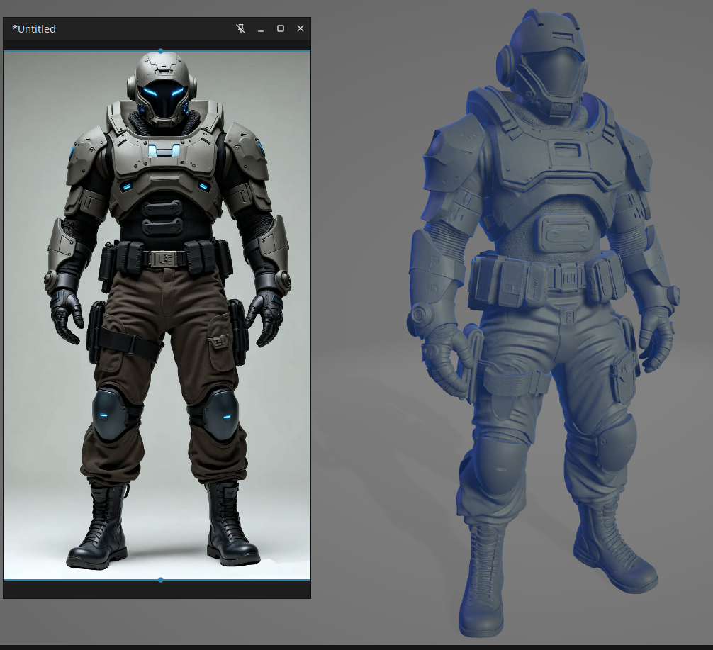
Task: Select the armored soldier reference image
Action: 157,315
